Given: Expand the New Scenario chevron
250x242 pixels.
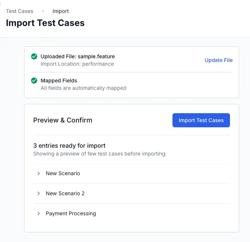Looking at the screenshot, I should tap(38, 173).
